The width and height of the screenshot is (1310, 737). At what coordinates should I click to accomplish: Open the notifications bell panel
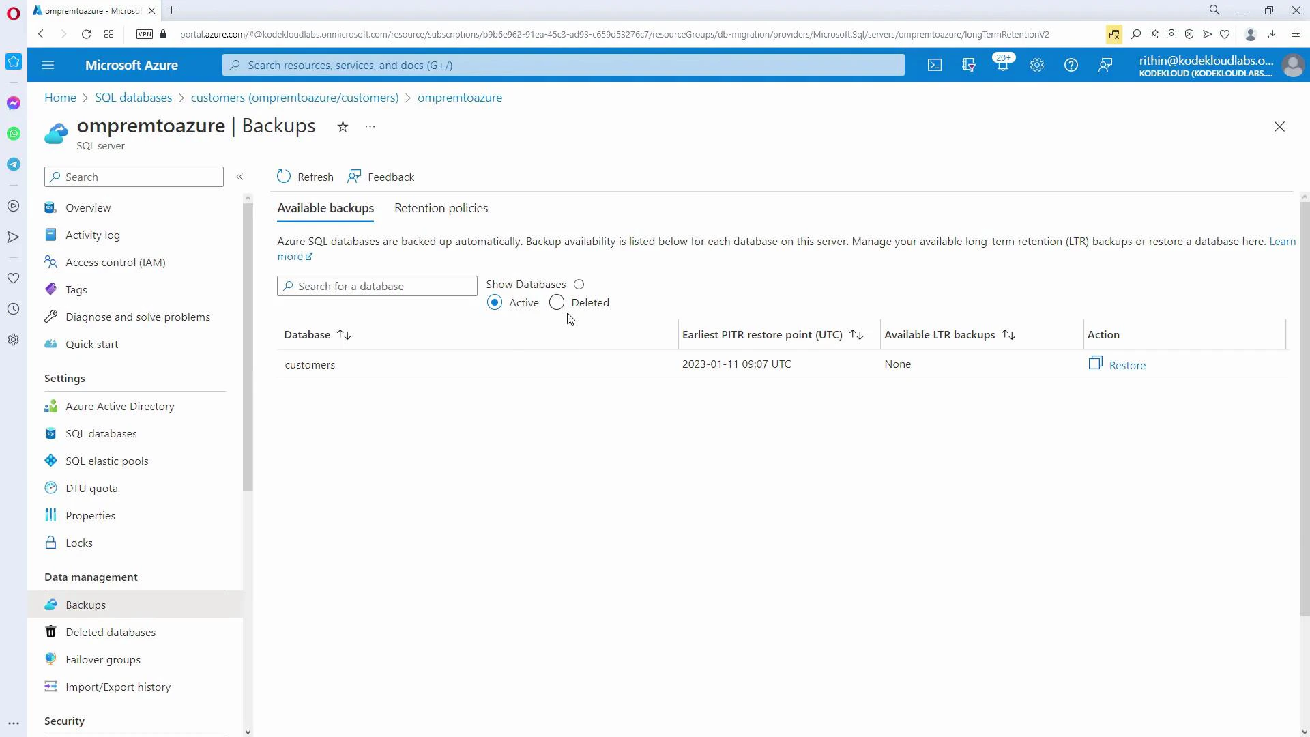tap(1002, 65)
